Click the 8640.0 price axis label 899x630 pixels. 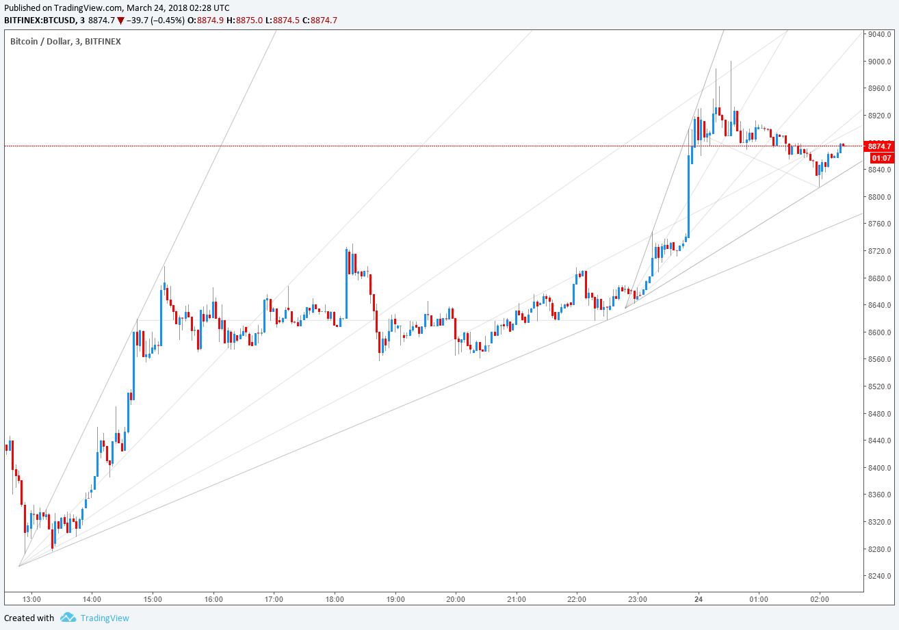pyautogui.click(x=879, y=305)
